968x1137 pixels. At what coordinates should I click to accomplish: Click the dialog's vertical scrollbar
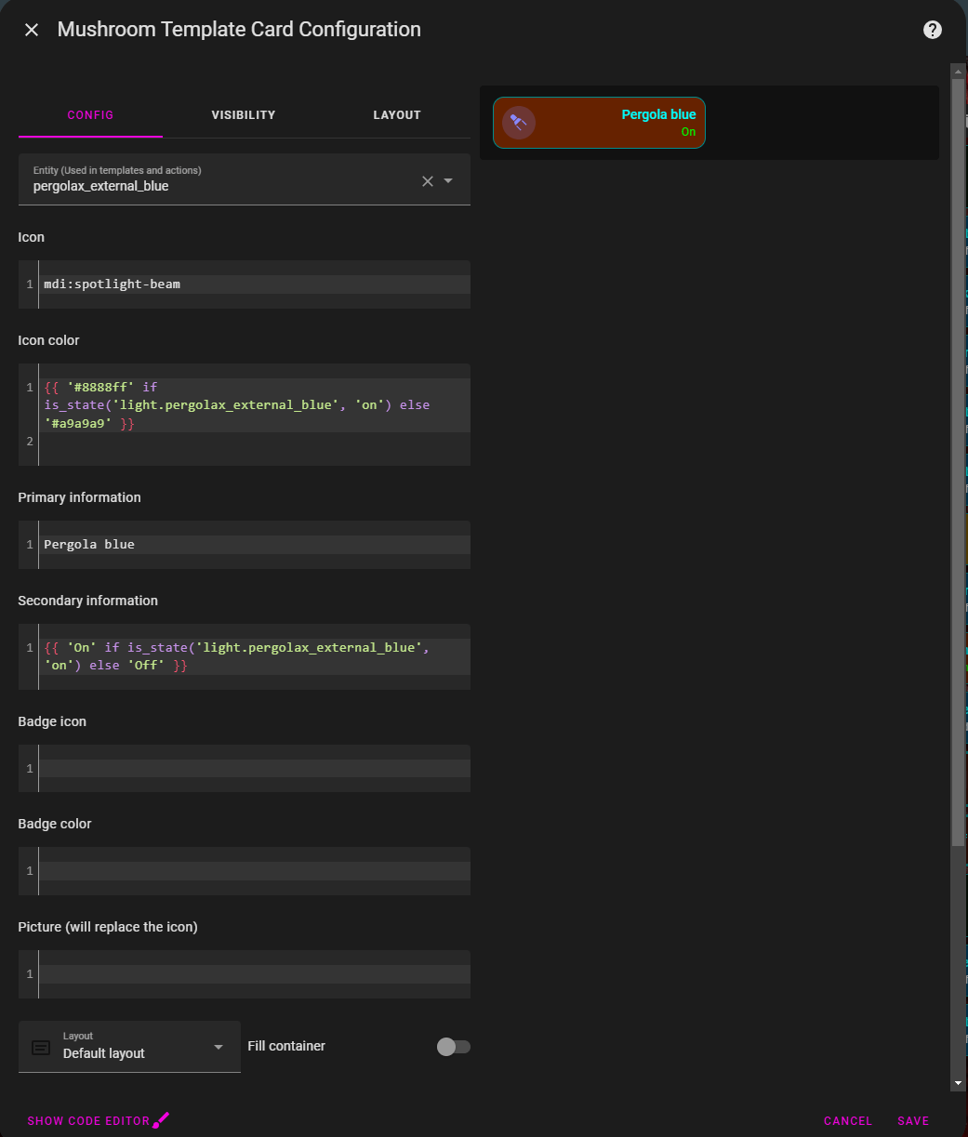click(958, 465)
